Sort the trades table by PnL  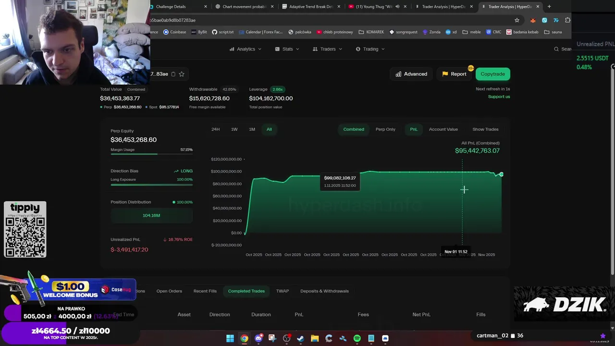tap(299, 315)
